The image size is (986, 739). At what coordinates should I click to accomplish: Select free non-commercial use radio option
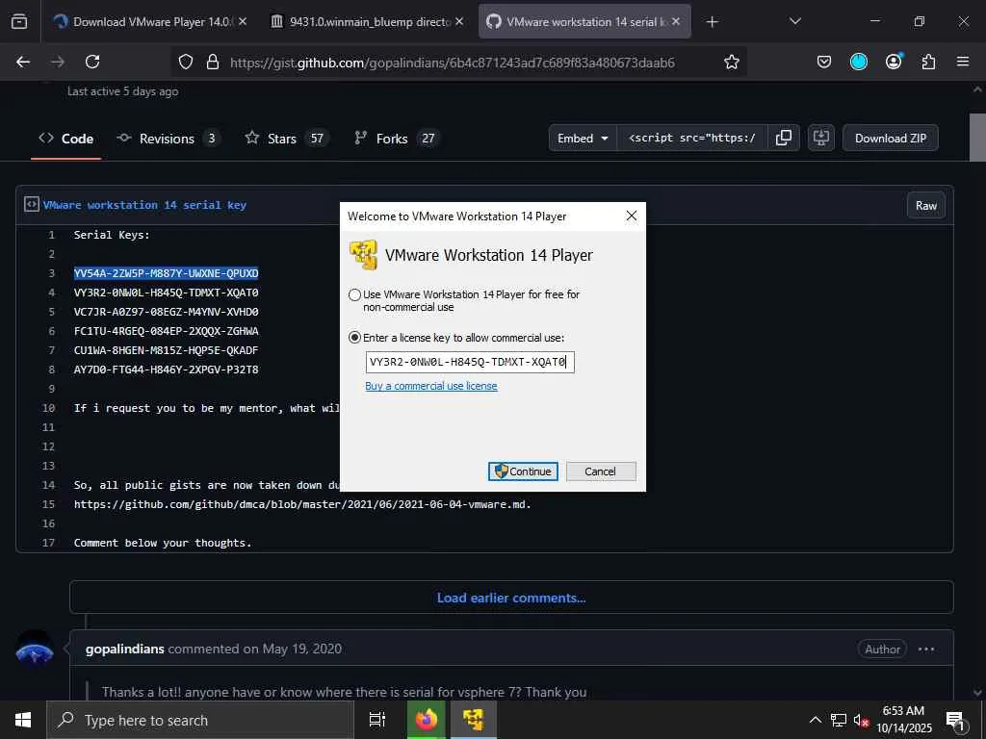coord(354,294)
